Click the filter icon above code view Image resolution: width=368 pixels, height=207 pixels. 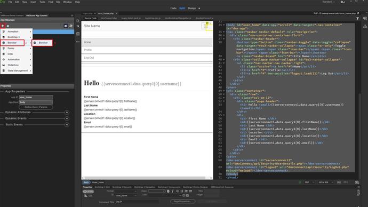(x=357, y=18)
